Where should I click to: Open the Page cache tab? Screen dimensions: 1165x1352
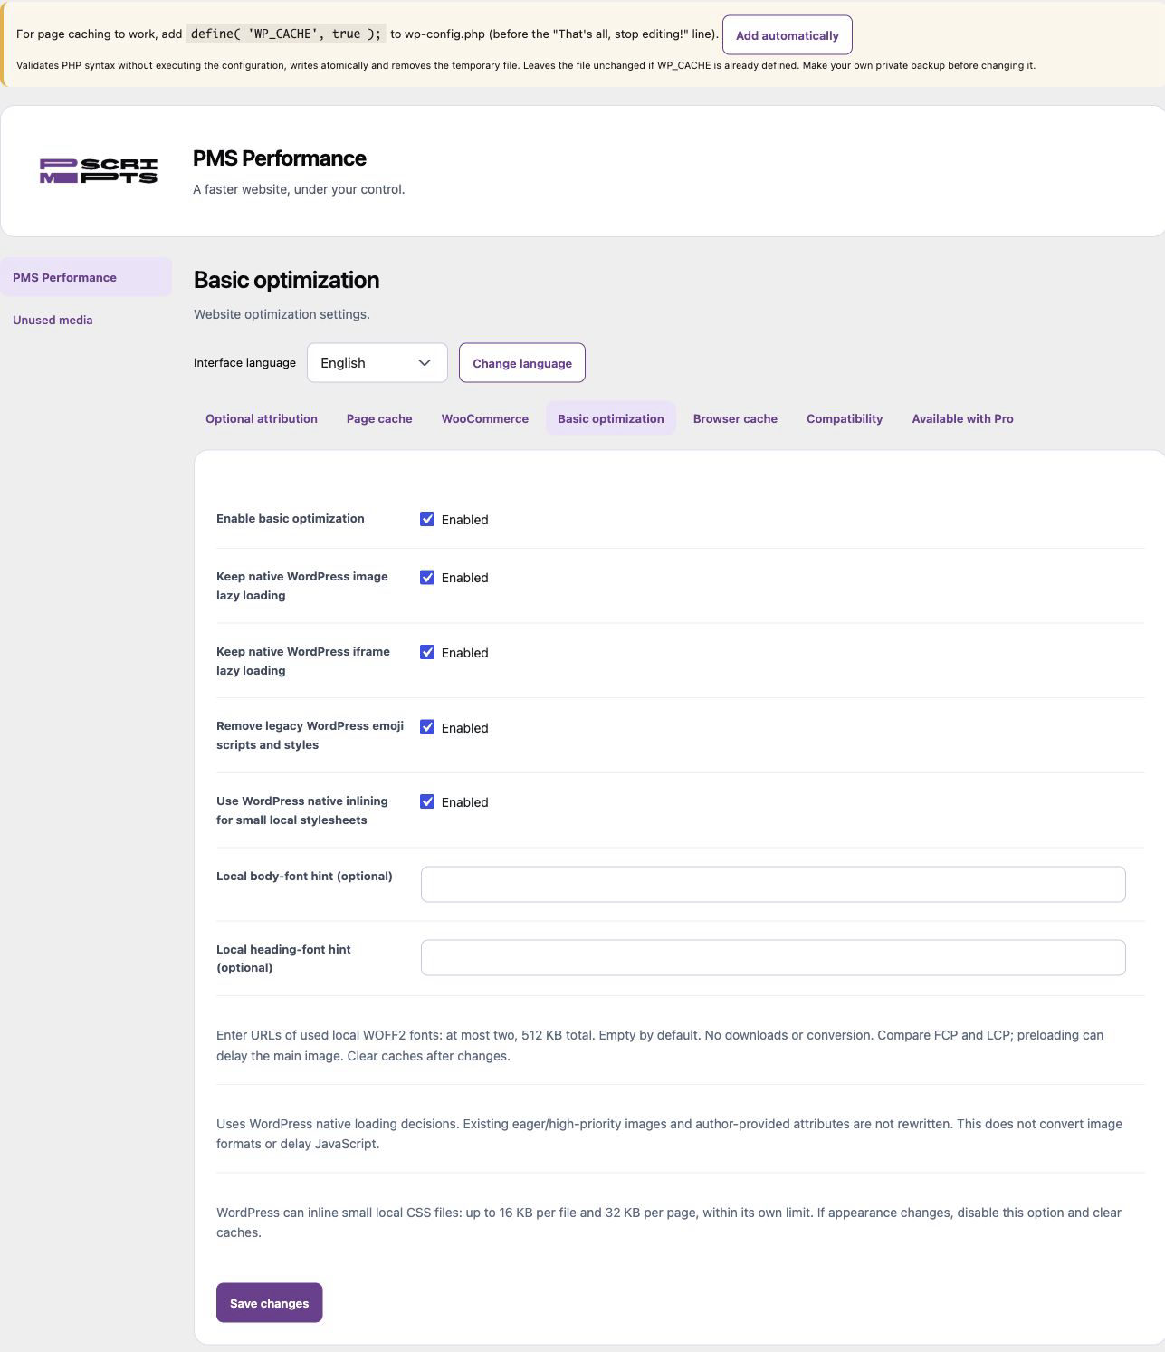click(379, 418)
